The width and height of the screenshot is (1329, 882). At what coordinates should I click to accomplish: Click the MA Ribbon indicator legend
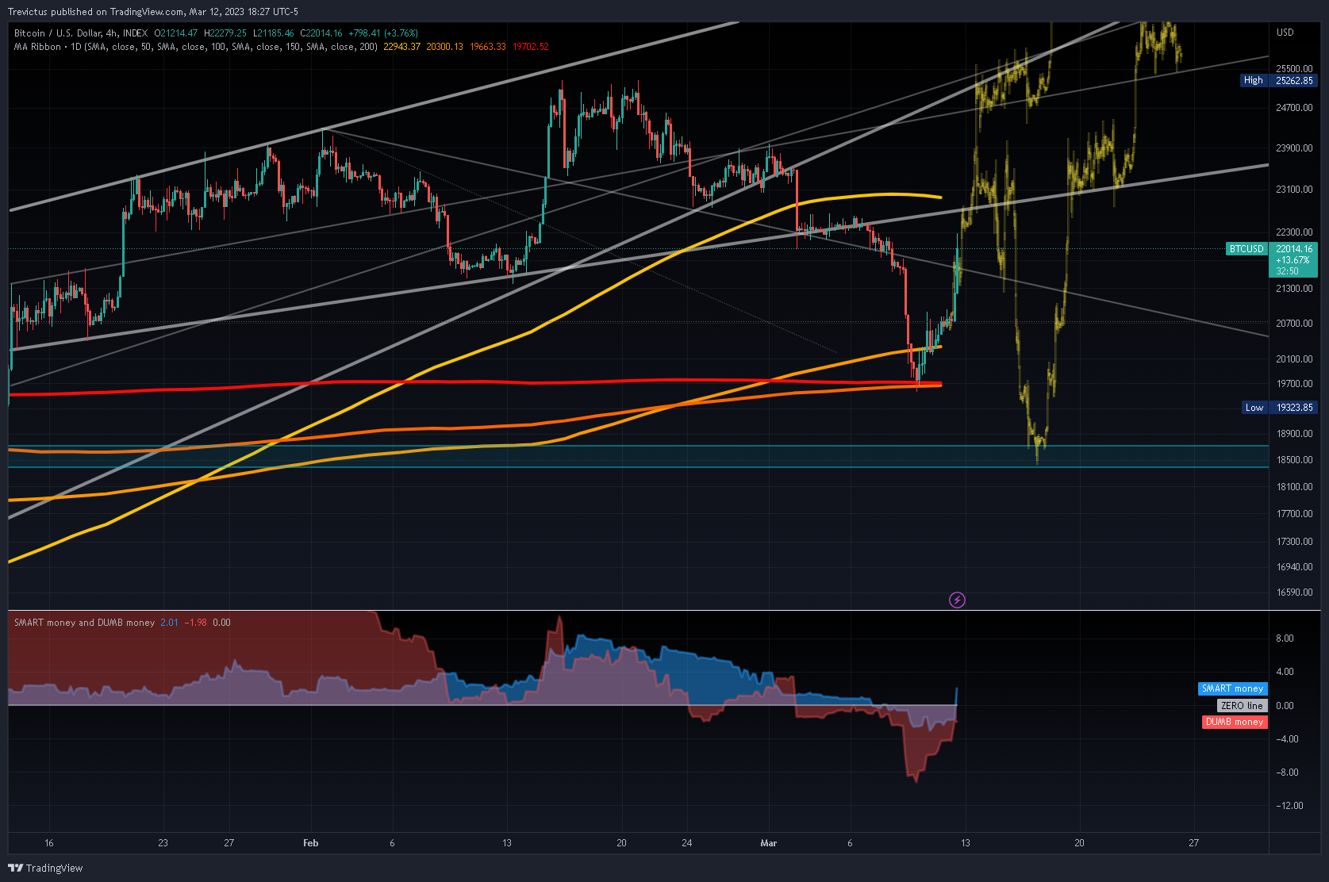pyautogui.click(x=196, y=47)
